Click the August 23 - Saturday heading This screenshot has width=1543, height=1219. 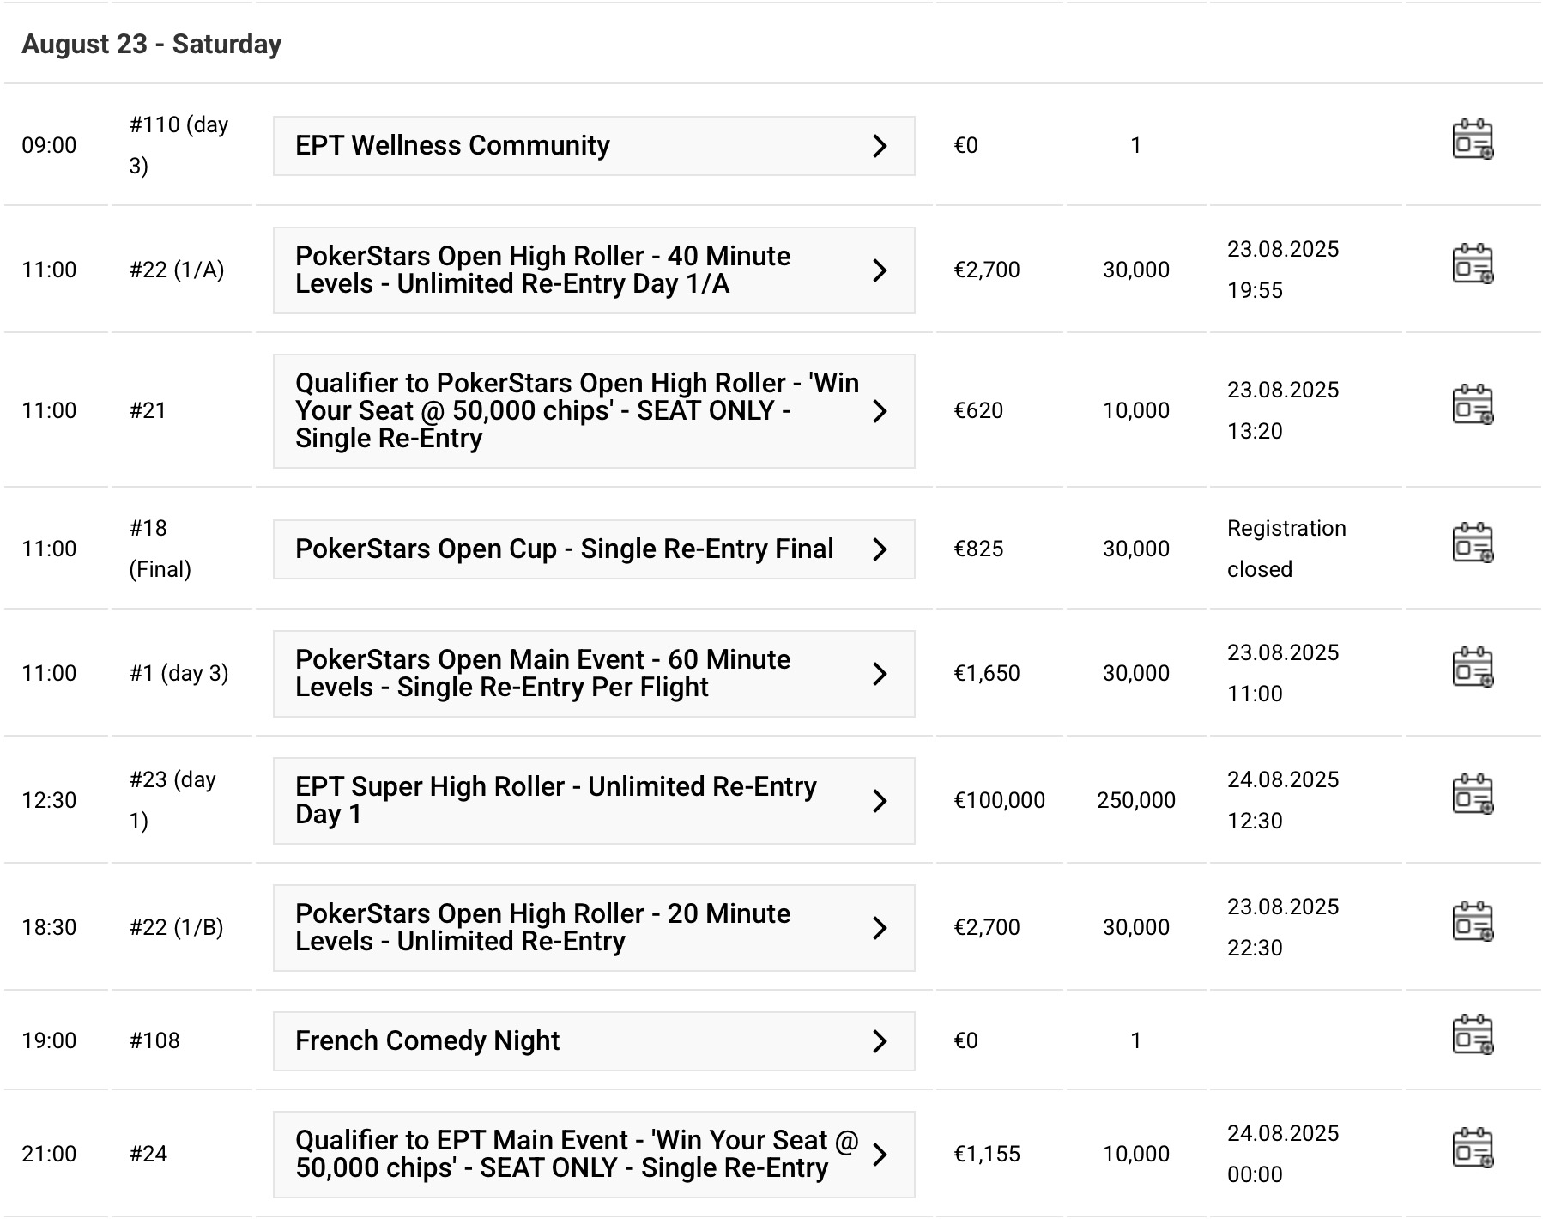point(152,45)
